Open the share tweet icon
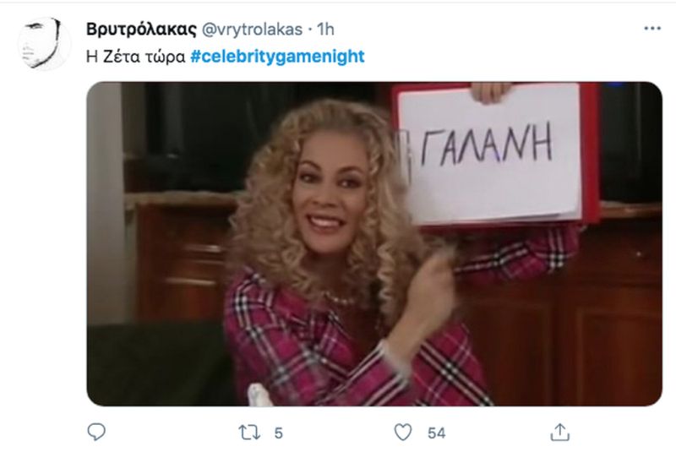The width and height of the screenshot is (676, 452). pyautogui.click(x=560, y=432)
